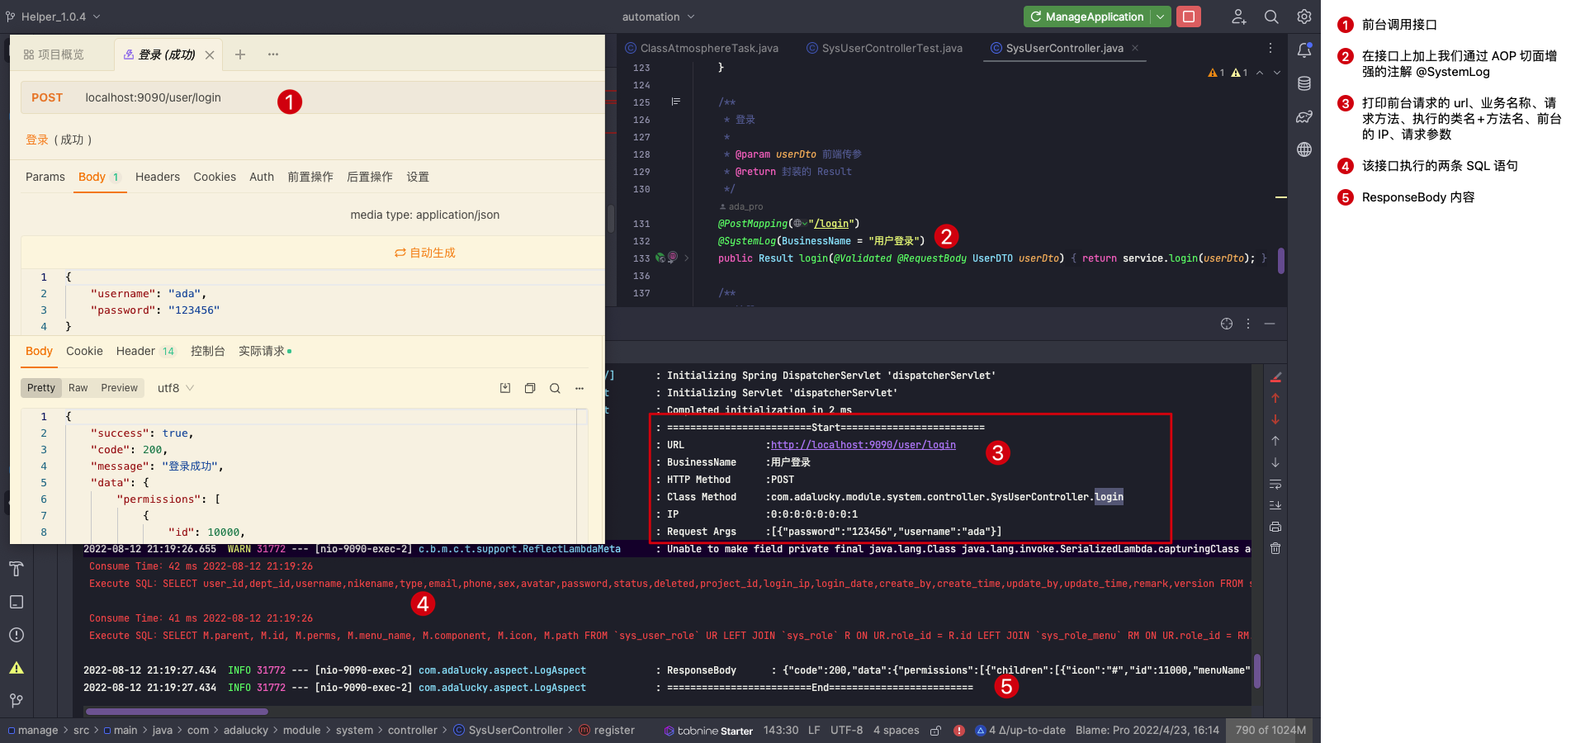The width and height of the screenshot is (1585, 743).
Task: Open the localhost:9090/user/login URL link
Action: (x=863, y=445)
